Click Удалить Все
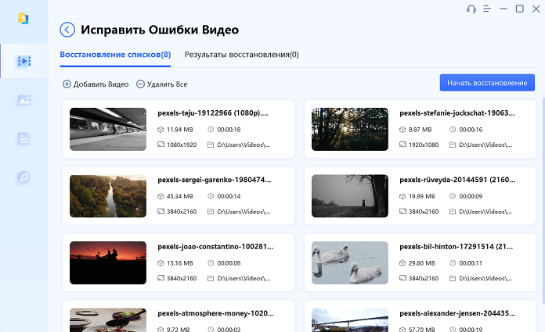The image size is (545, 332). pos(161,84)
